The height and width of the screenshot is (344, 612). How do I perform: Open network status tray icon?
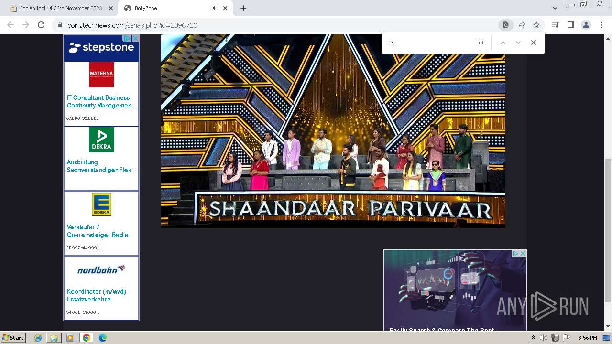pyautogui.click(x=555, y=338)
